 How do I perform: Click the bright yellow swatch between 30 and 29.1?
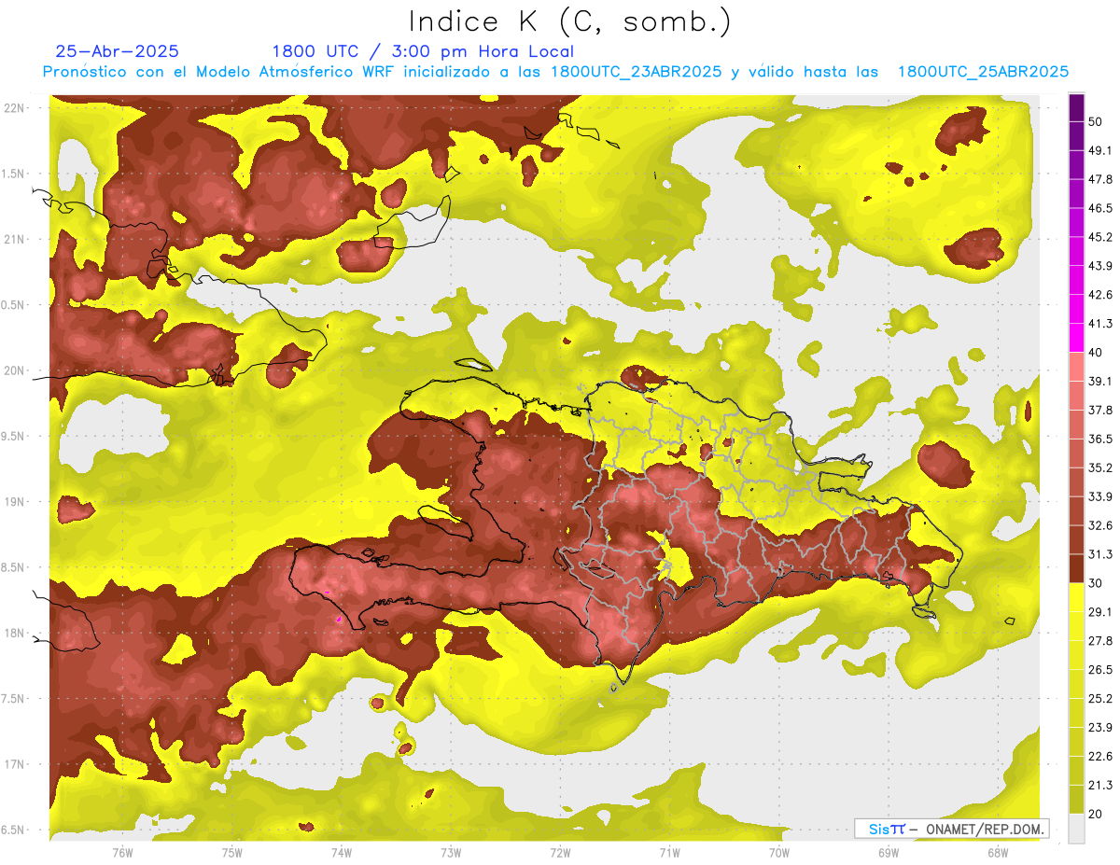click(x=1076, y=597)
